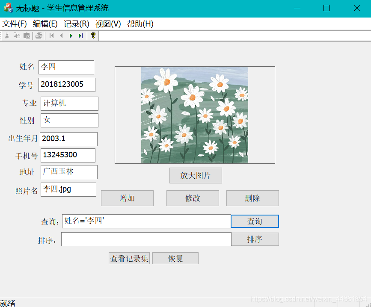This screenshot has height=307, width=371.
Task: Click the Print icon on the toolbar
Action: coord(38,35)
